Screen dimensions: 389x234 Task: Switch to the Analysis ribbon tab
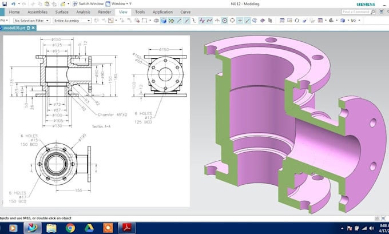(x=83, y=12)
